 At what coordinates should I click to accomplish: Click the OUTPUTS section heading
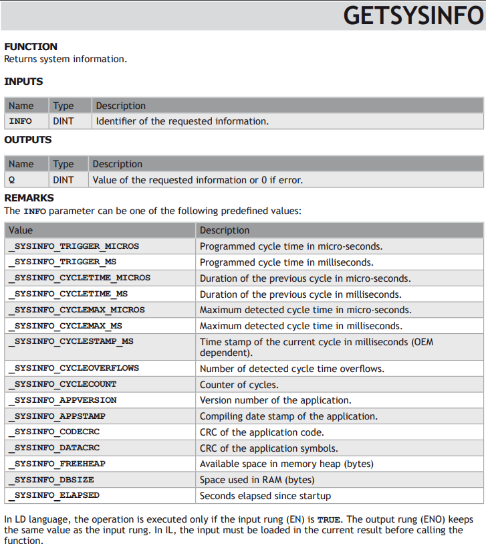(x=27, y=140)
